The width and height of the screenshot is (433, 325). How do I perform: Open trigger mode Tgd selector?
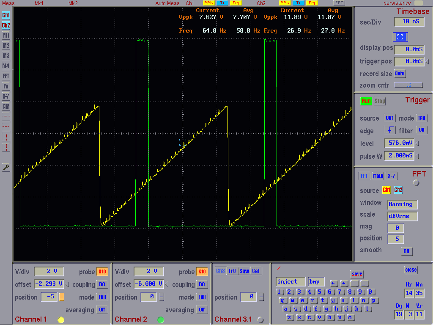[422, 118]
